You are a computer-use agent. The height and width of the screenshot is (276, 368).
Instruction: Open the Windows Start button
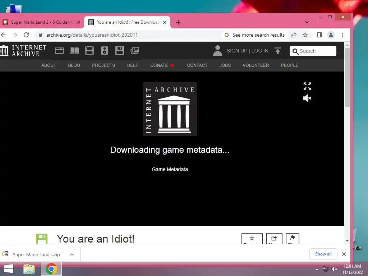point(9,269)
